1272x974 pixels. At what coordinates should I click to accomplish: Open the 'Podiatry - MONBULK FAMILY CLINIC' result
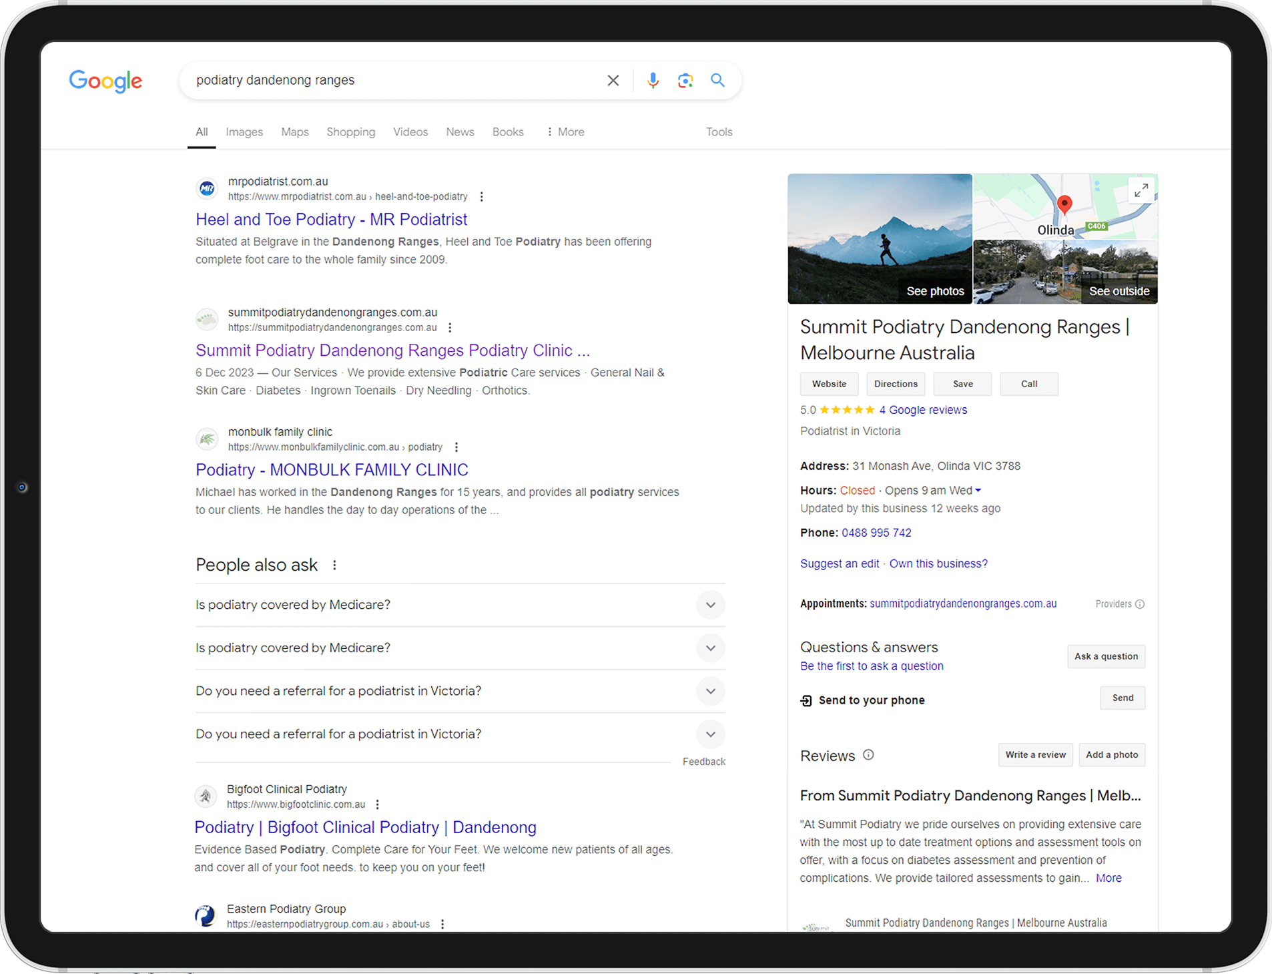(x=332, y=470)
